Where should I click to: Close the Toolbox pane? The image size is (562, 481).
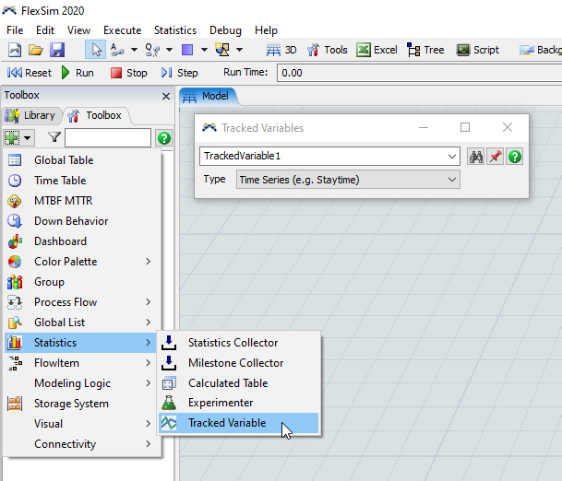click(x=165, y=96)
